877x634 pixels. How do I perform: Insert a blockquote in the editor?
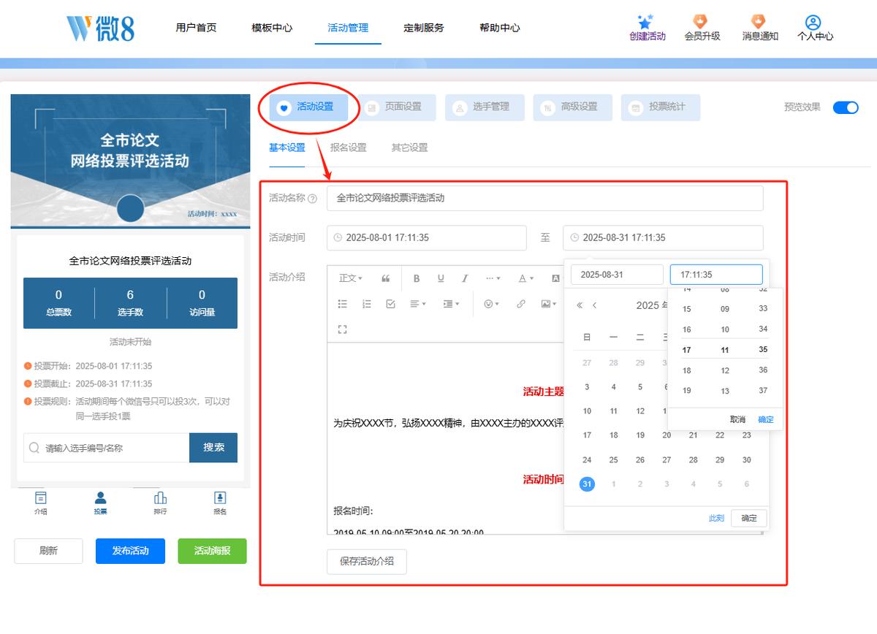pos(386,278)
